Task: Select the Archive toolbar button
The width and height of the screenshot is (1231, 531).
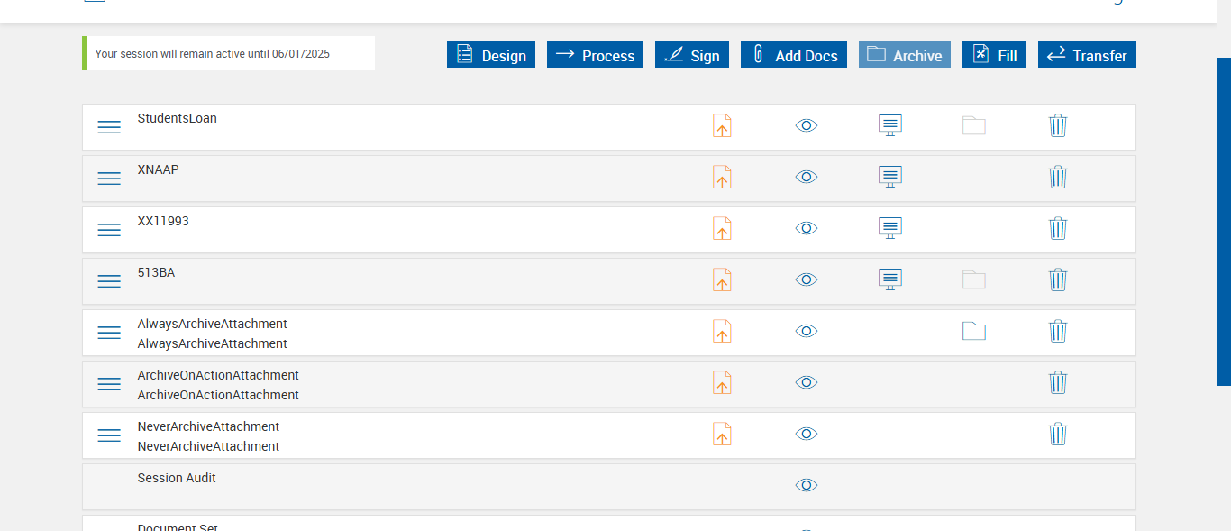Action: [x=905, y=55]
